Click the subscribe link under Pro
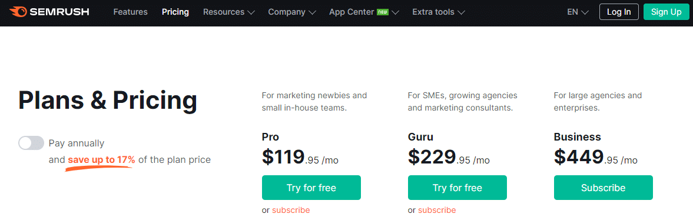The height and width of the screenshot is (217, 693). tap(291, 210)
